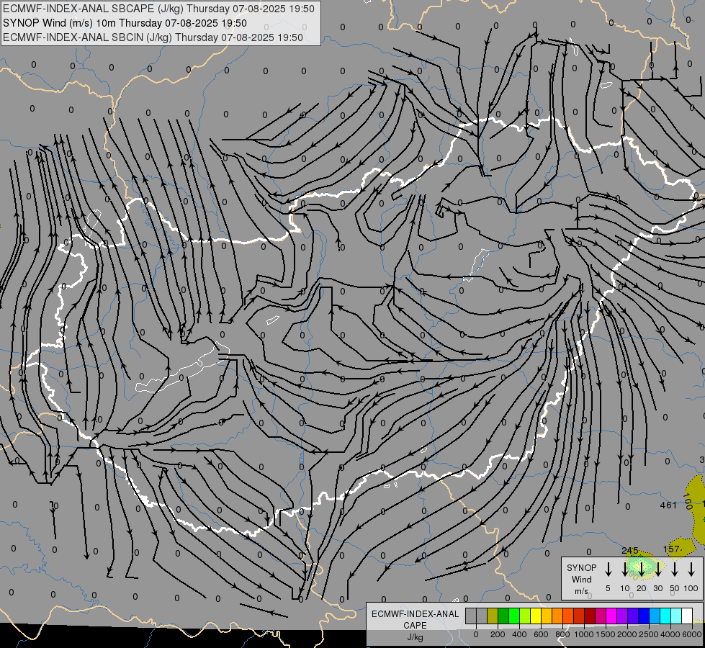Select the yellow-green CAPE legend swatch
The height and width of the screenshot is (648, 705).
click(525, 616)
